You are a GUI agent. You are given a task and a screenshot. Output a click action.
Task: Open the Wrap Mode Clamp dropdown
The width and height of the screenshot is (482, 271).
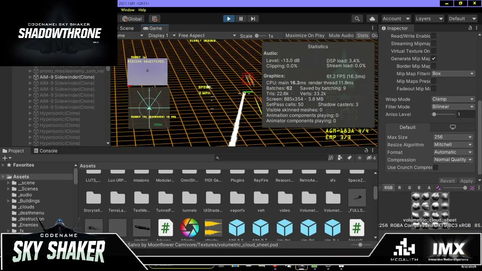453,99
